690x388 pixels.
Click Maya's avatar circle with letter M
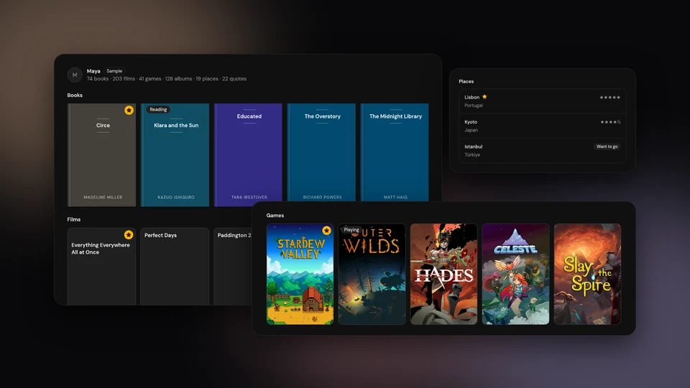point(75,75)
